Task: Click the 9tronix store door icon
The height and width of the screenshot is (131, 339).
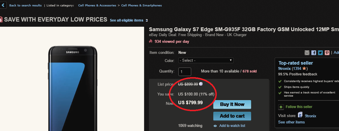Action: [x=300, y=115]
